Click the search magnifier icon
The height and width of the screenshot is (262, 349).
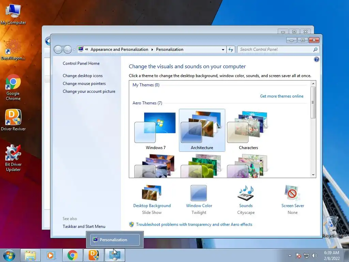point(315,49)
